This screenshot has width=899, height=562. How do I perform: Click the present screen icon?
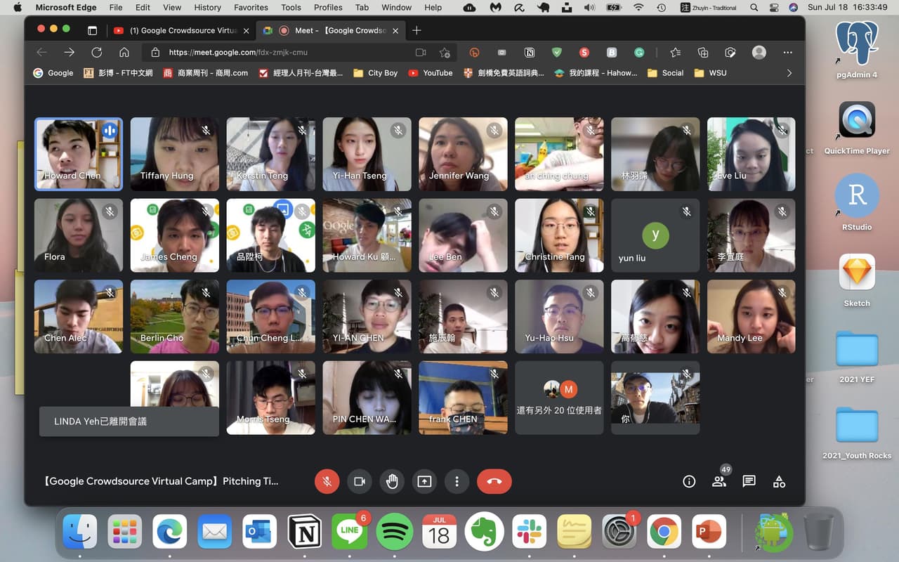[424, 481]
